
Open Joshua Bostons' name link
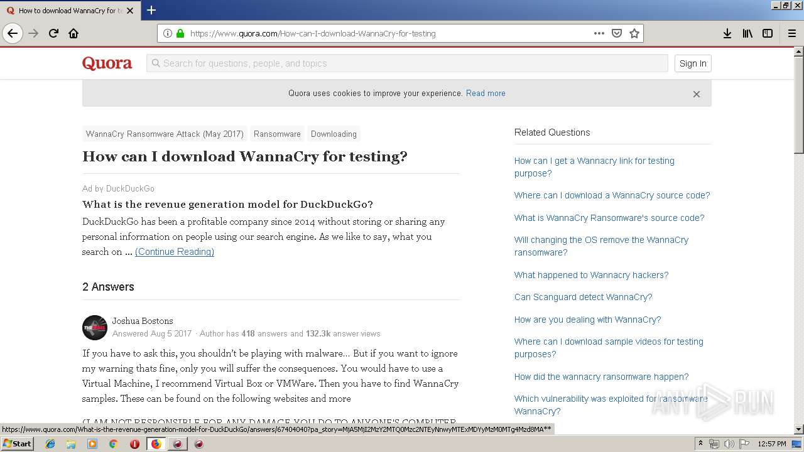(x=143, y=321)
